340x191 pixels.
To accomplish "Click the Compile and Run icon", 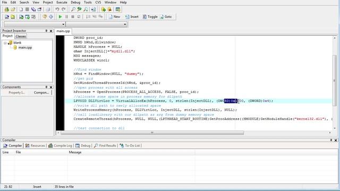I will (x=21, y=16).
